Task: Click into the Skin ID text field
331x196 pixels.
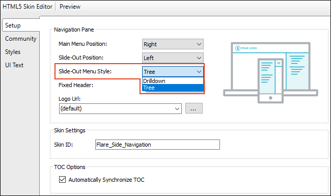Action: click(157, 145)
